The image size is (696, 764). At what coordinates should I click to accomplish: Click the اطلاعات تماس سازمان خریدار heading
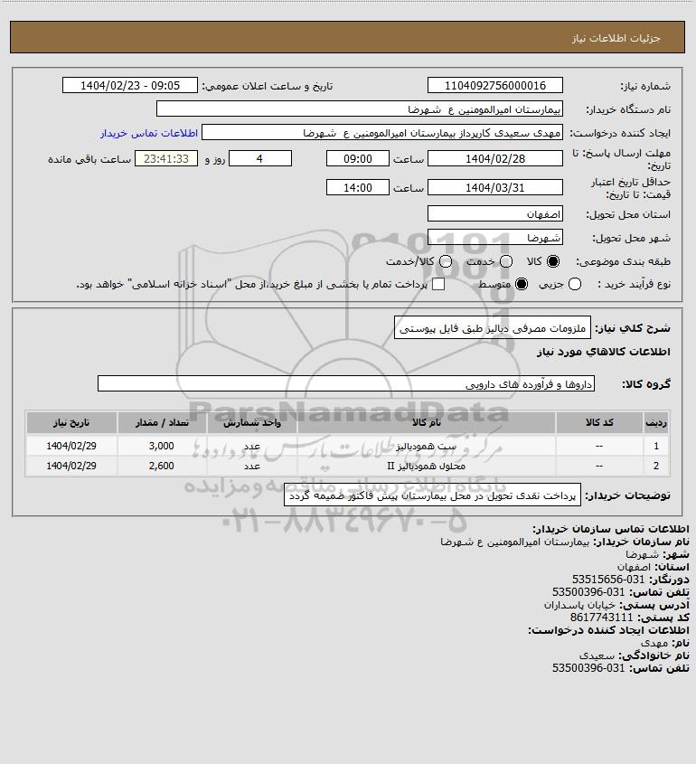pos(611,529)
